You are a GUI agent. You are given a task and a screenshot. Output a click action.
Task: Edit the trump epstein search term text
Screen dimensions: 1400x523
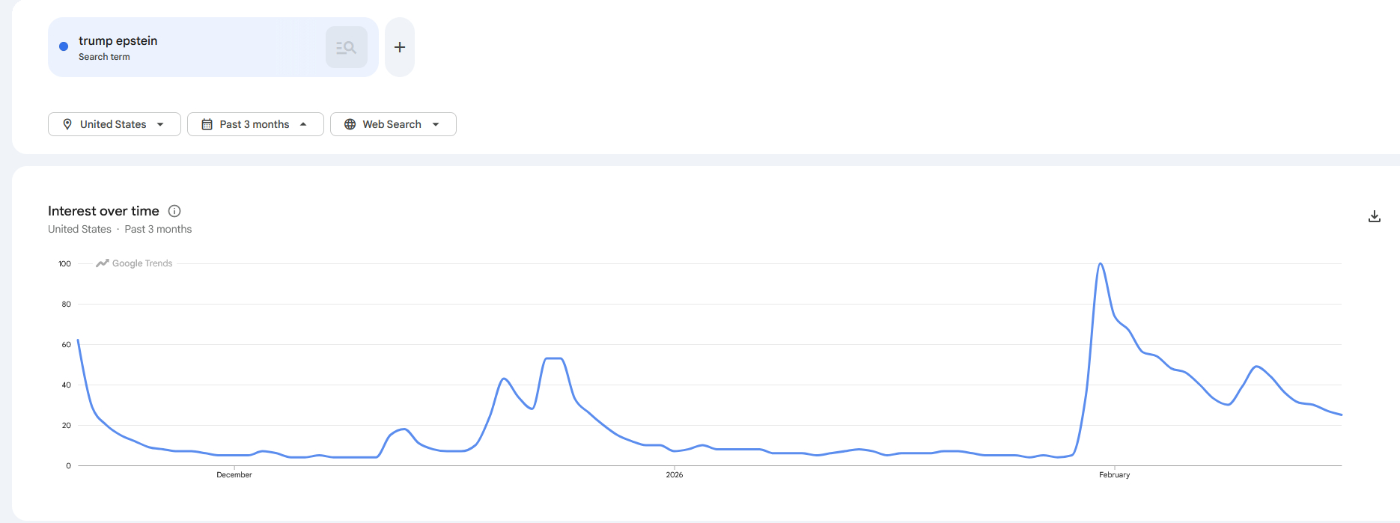pos(118,40)
